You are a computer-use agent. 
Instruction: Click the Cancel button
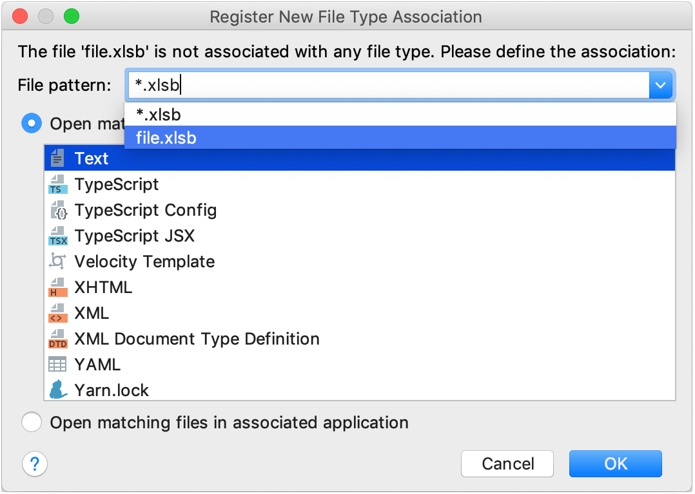tap(507, 464)
